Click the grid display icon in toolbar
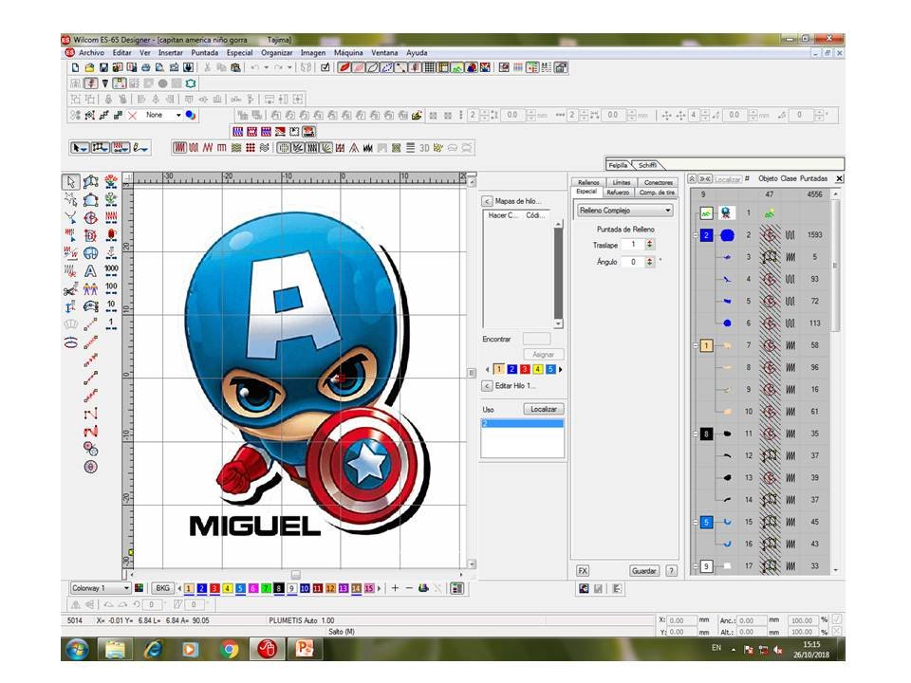 [429, 68]
